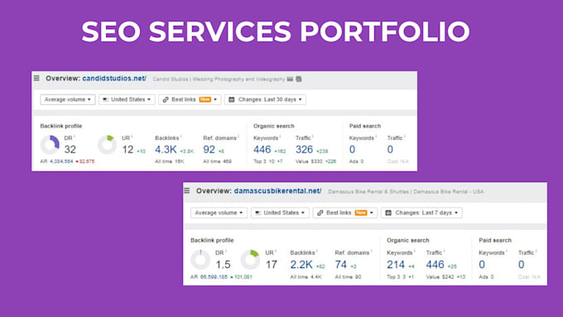Expand Average volume dropdown in damascusbikerental panel
This screenshot has height=317, width=563.
[x=219, y=213]
